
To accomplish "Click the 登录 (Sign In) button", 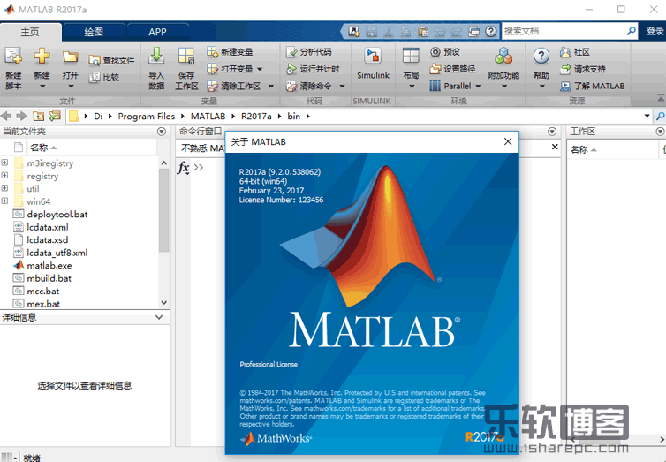I will 655,31.
